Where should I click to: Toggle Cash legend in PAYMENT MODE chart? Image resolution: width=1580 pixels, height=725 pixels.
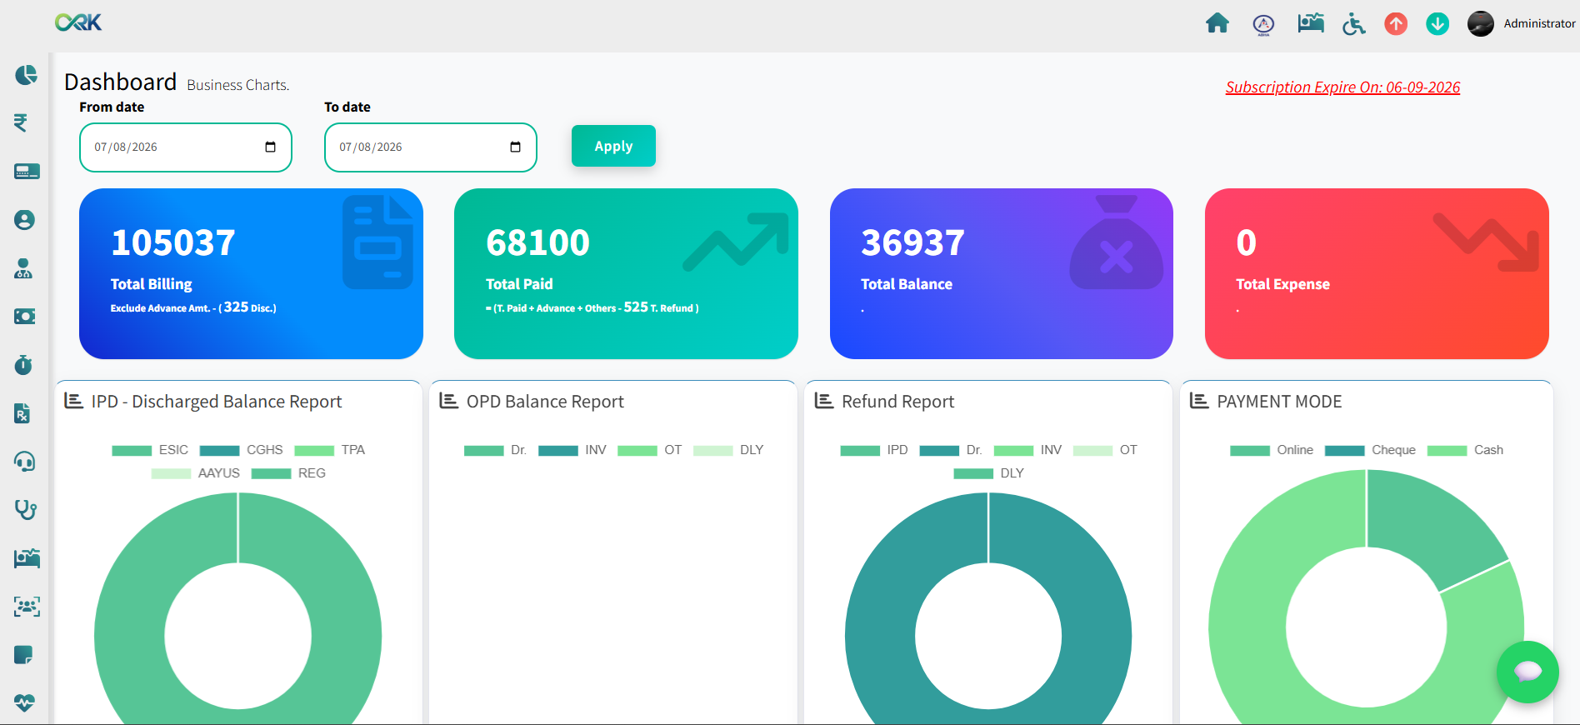click(1466, 450)
